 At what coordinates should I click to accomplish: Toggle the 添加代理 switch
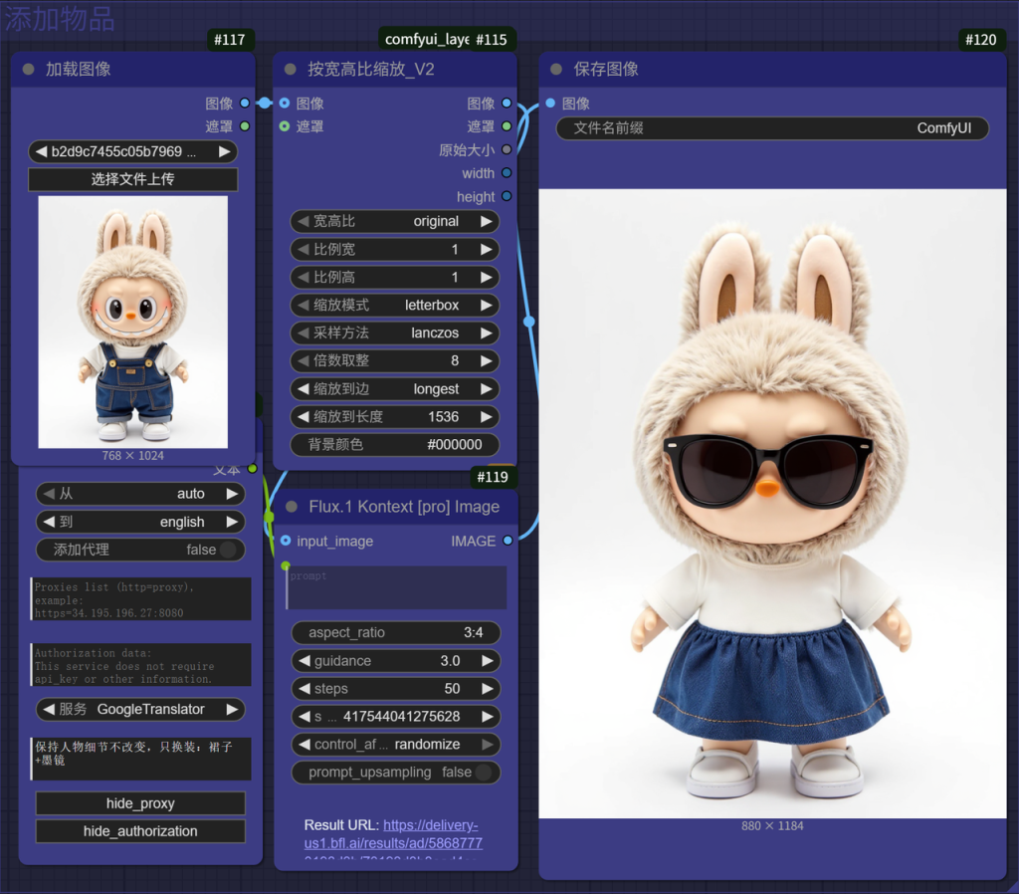[x=228, y=550]
